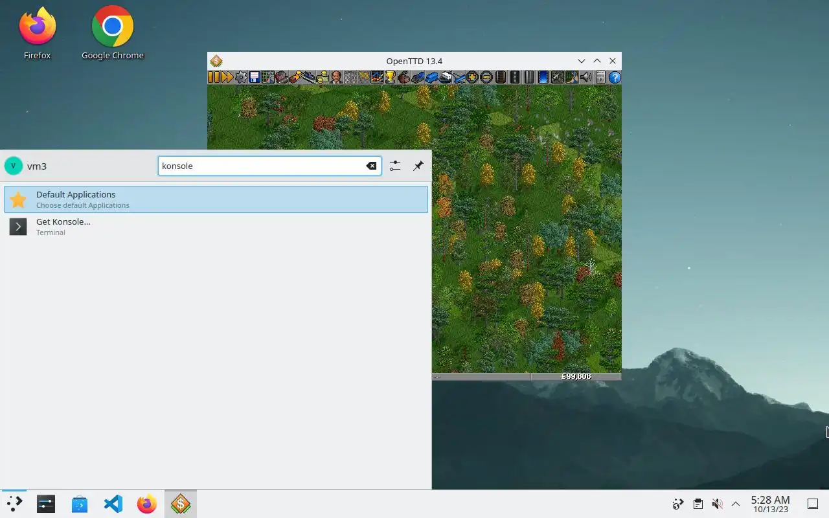Expand hidden system tray icons
The height and width of the screenshot is (518, 829).
736,504
